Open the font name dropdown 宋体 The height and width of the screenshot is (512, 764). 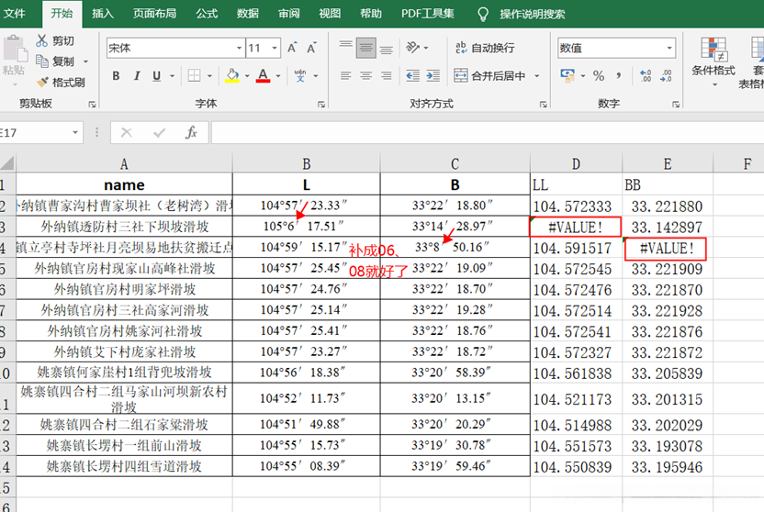tap(239, 49)
